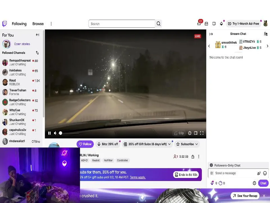Adjust the volume slider handle

point(60,133)
